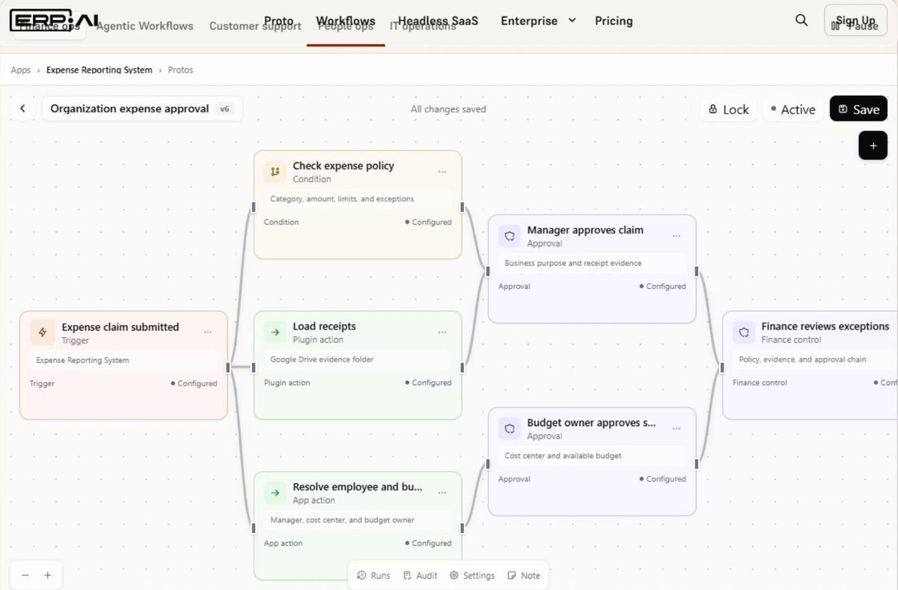The image size is (898, 590).
Task: Zoom in with the plus icon at bottom left
Action: tap(47, 575)
